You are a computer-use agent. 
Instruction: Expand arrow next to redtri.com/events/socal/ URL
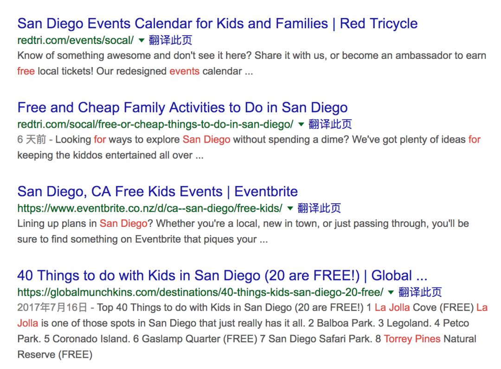pos(141,40)
